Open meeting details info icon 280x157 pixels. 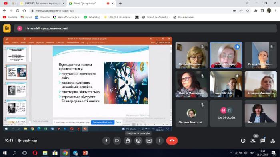coord(243,141)
